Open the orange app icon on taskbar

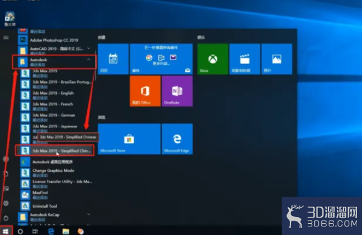[80, 231]
